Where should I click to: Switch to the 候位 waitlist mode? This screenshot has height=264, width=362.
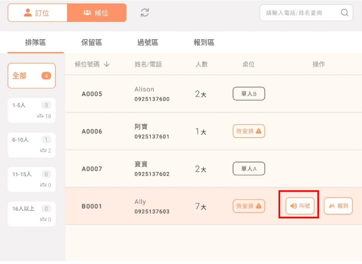point(96,13)
